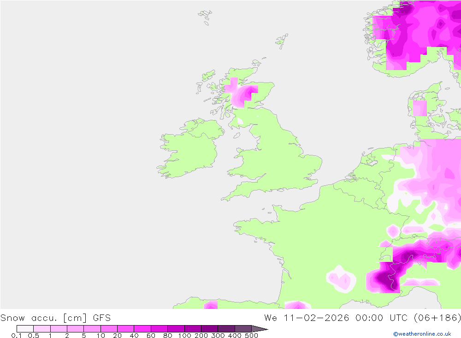The image size is (461, 338).
Task: Click the '80' legend label
Action: point(168,335)
